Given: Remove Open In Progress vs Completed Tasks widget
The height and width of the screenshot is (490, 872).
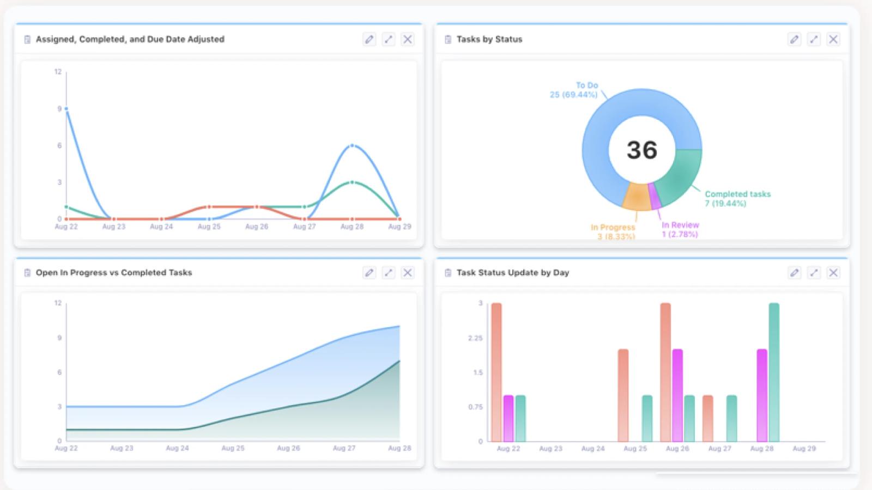Looking at the screenshot, I should pos(408,273).
